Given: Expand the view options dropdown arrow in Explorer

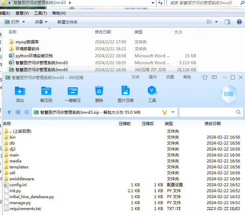Looking at the screenshot, I should (217, 22).
